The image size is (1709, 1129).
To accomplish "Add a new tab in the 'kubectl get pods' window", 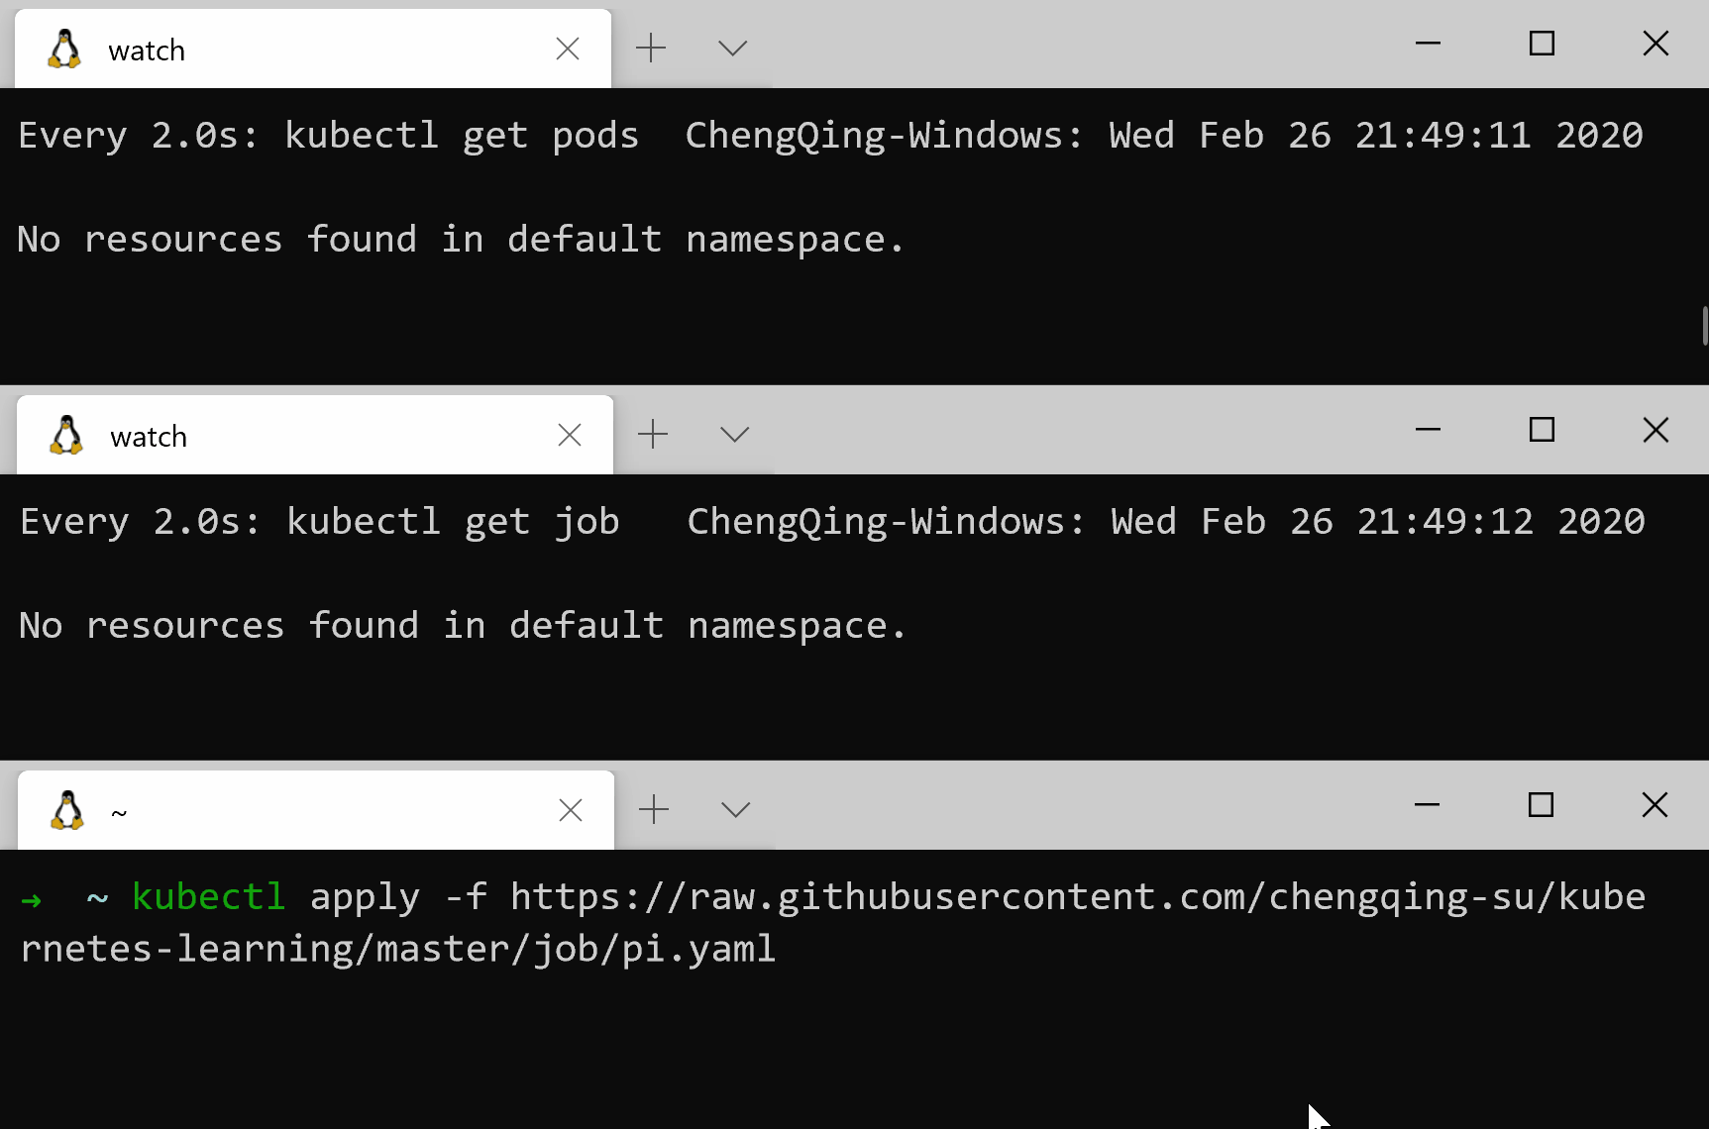I will (x=651, y=48).
